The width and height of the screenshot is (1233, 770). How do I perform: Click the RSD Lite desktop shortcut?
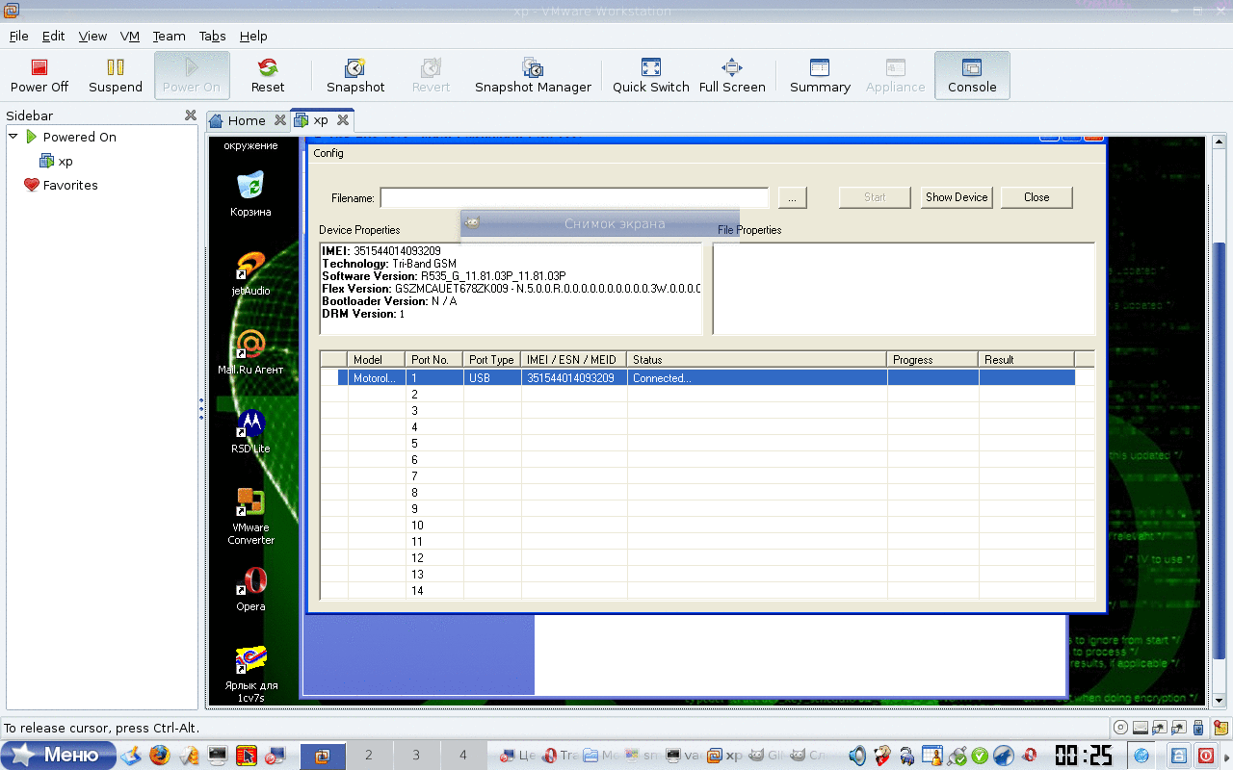click(250, 430)
